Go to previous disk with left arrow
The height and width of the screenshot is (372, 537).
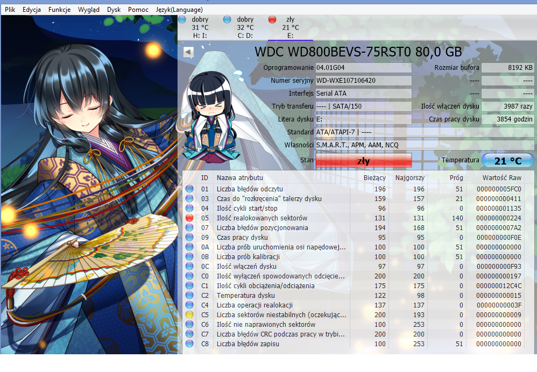(x=189, y=52)
